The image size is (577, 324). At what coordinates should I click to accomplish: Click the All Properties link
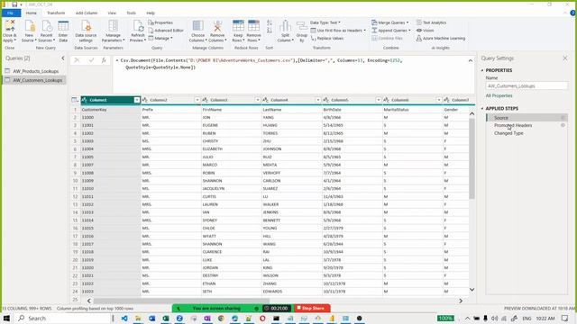[x=499, y=95]
